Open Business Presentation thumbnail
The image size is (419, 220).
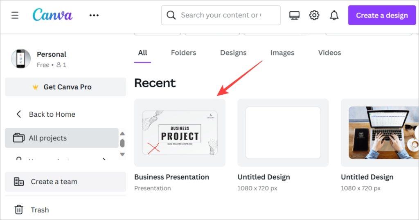tap(180, 133)
